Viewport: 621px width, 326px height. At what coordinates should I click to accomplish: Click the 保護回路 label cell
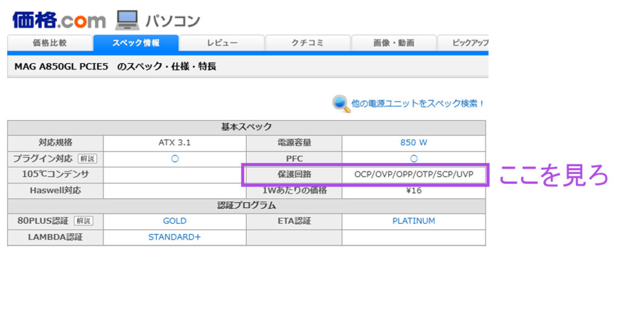click(294, 175)
